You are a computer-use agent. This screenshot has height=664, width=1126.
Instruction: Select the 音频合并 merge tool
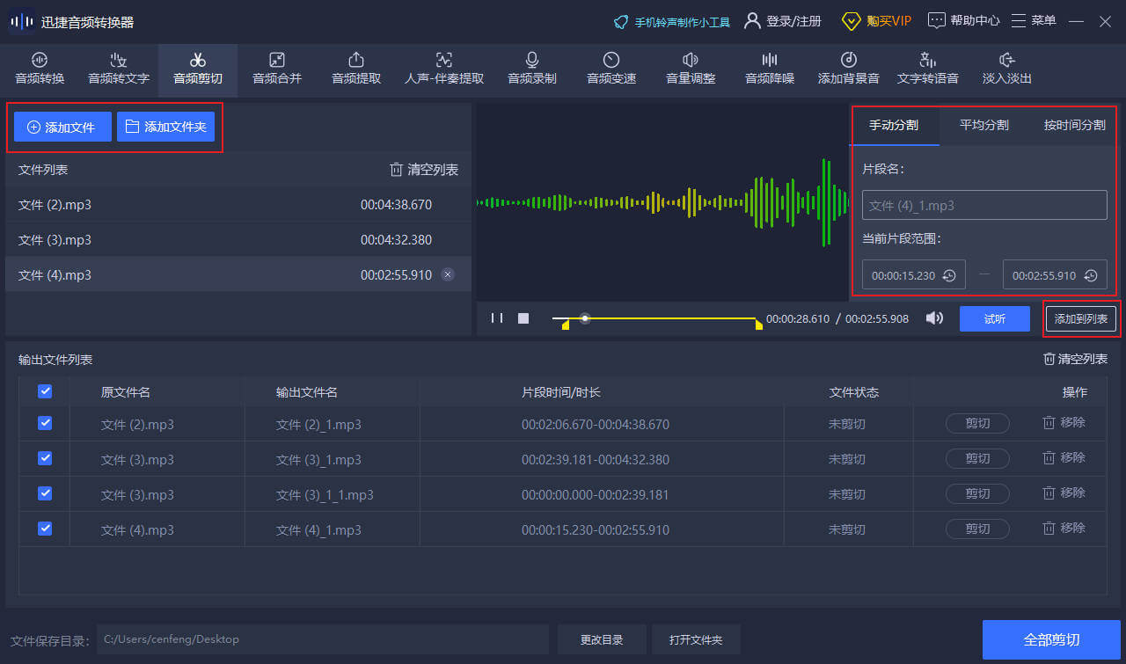(277, 69)
